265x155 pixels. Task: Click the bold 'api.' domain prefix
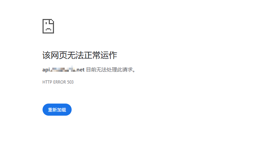click(46, 70)
